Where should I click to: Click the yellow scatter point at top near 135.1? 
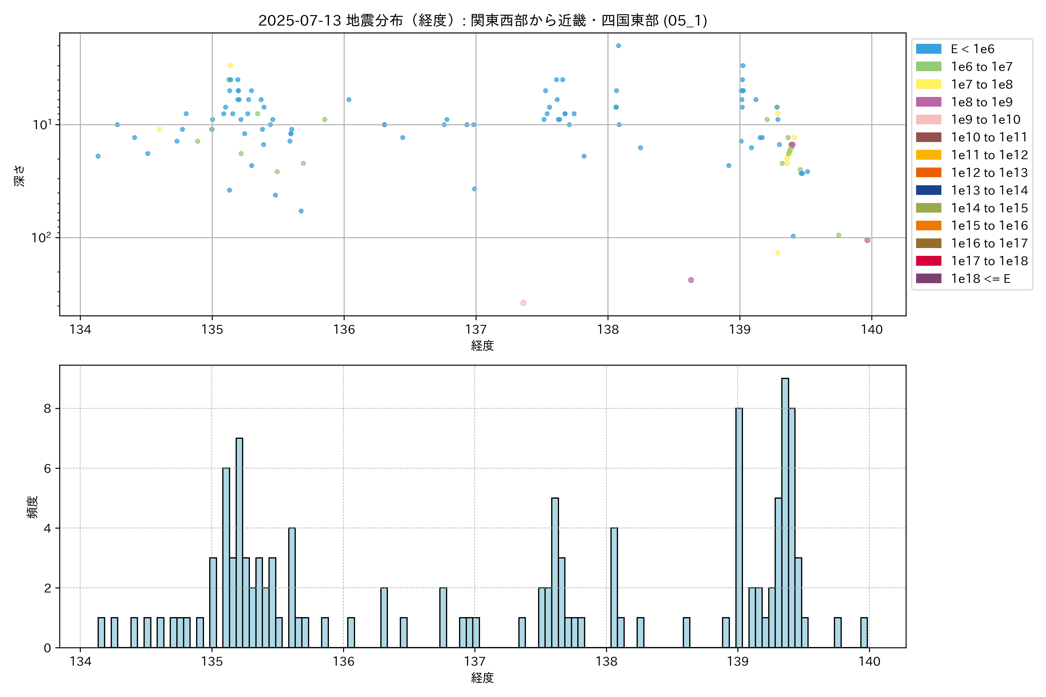230,66
